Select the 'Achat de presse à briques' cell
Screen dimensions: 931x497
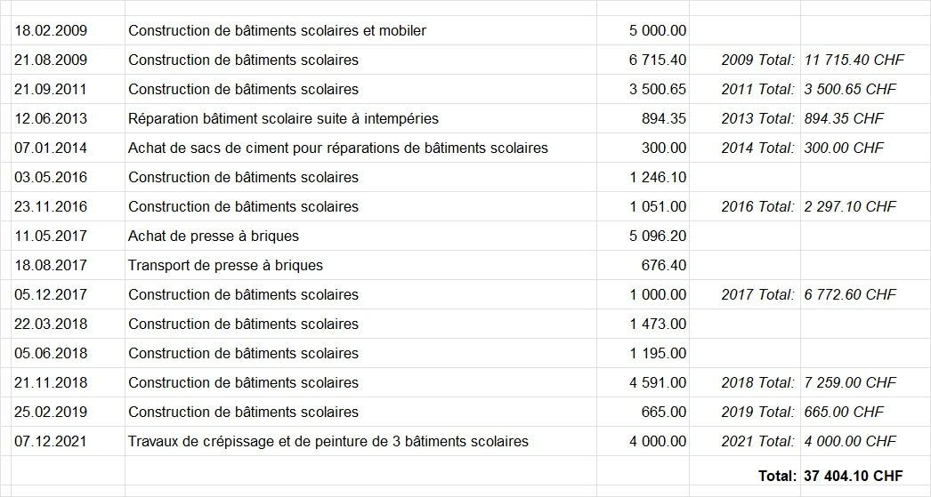pyautogui.click(x=214, y=236)
